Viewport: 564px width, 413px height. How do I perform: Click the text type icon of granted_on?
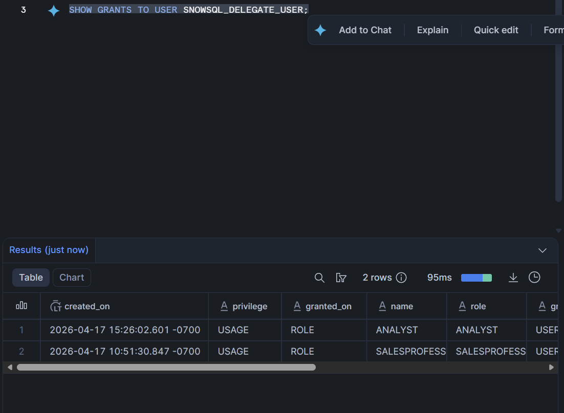pyautogui.click(x=297, y=306)
